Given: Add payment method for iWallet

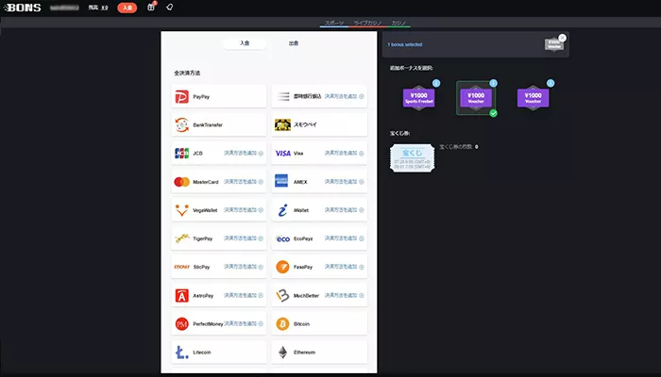Looking at the screenshot, I should tap(345, 210).
